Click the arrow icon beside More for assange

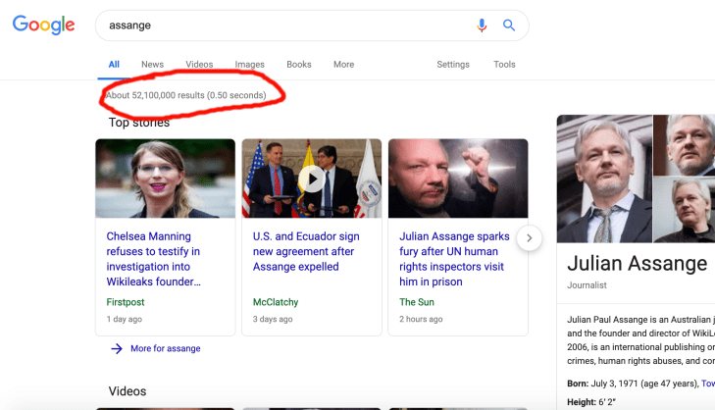(117, 348)
